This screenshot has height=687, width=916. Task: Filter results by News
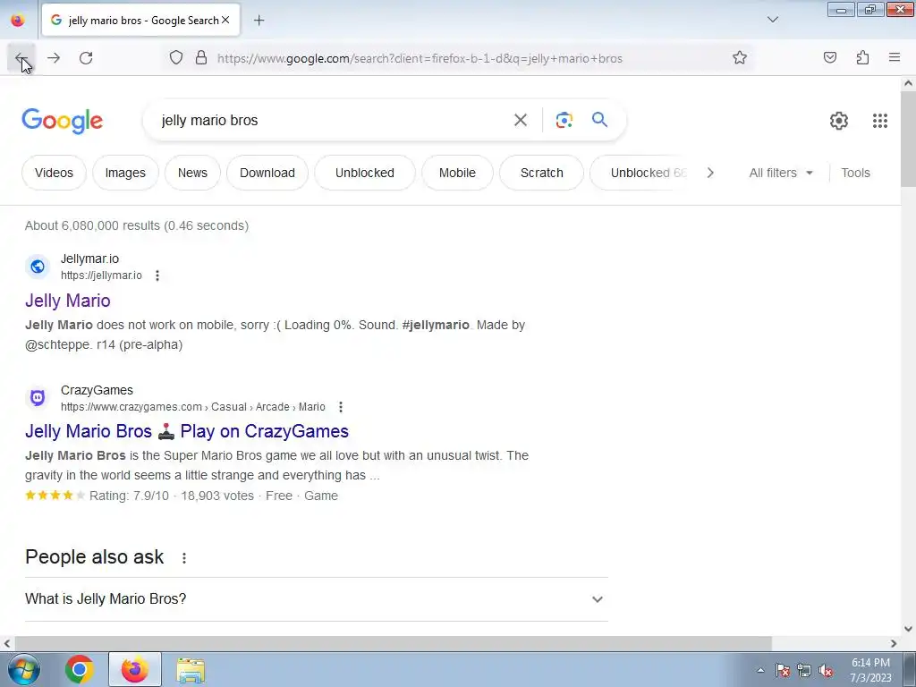(192, 173)
